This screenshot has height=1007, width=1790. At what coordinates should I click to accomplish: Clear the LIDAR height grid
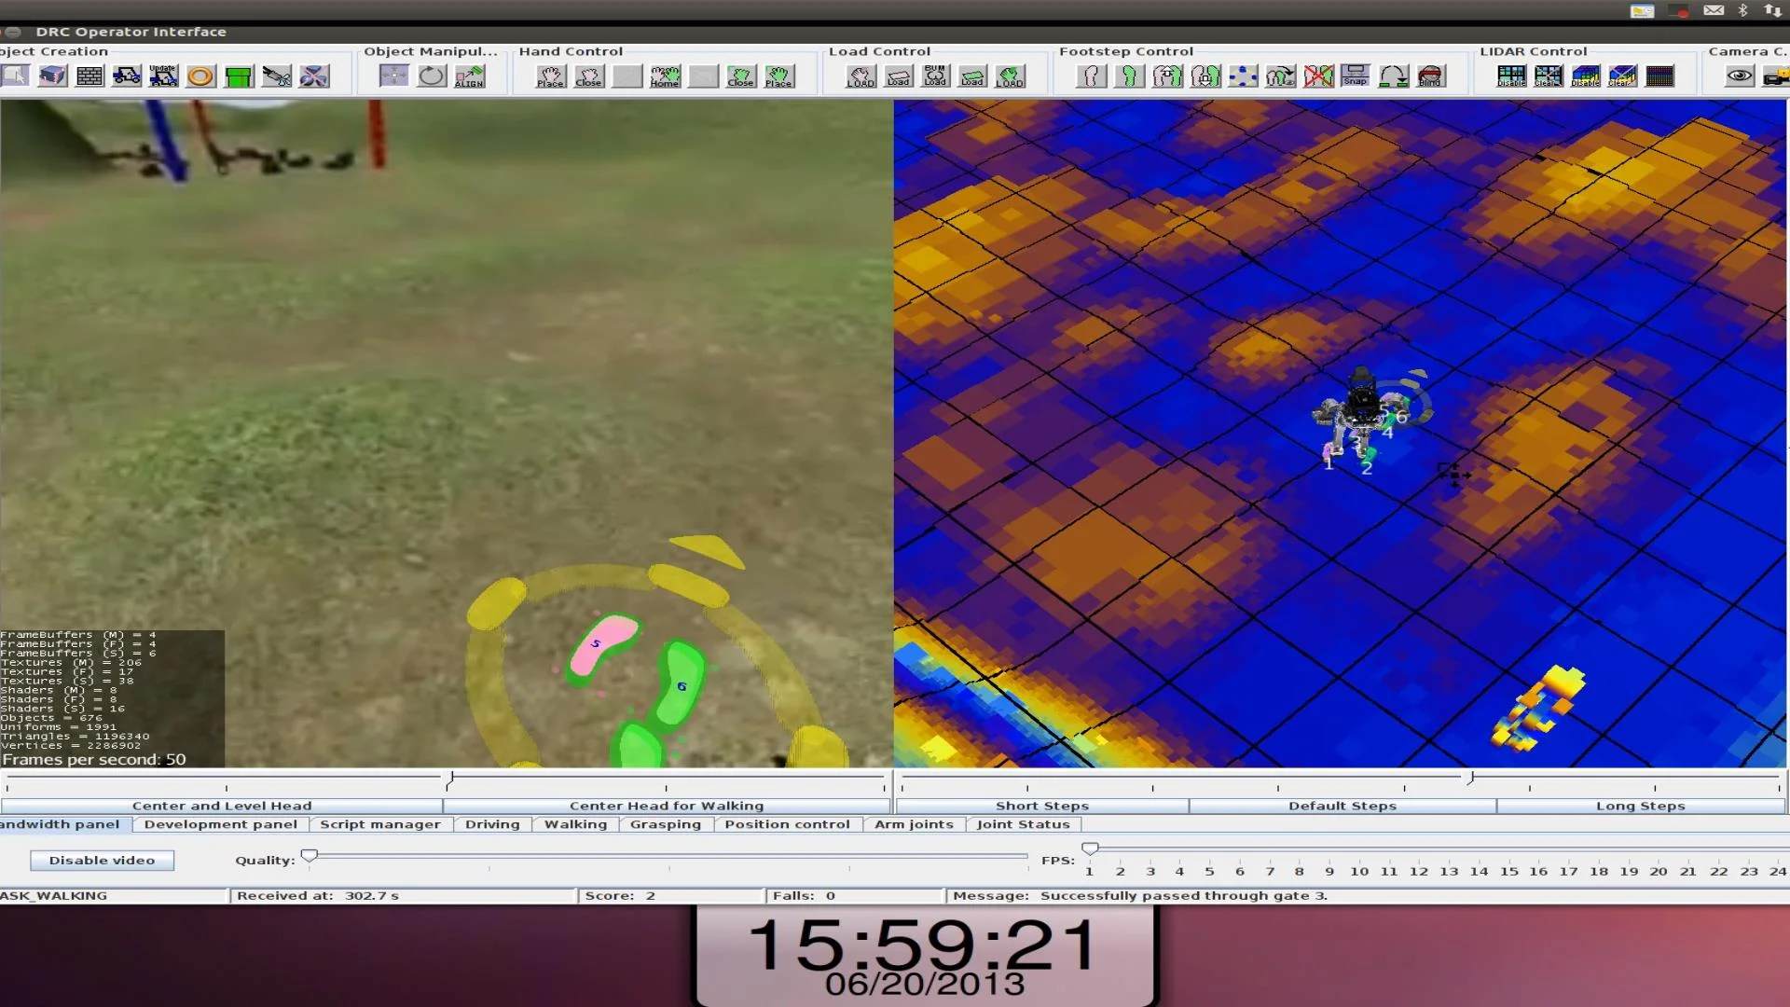pyautogui.click(x=1549, y=76)
